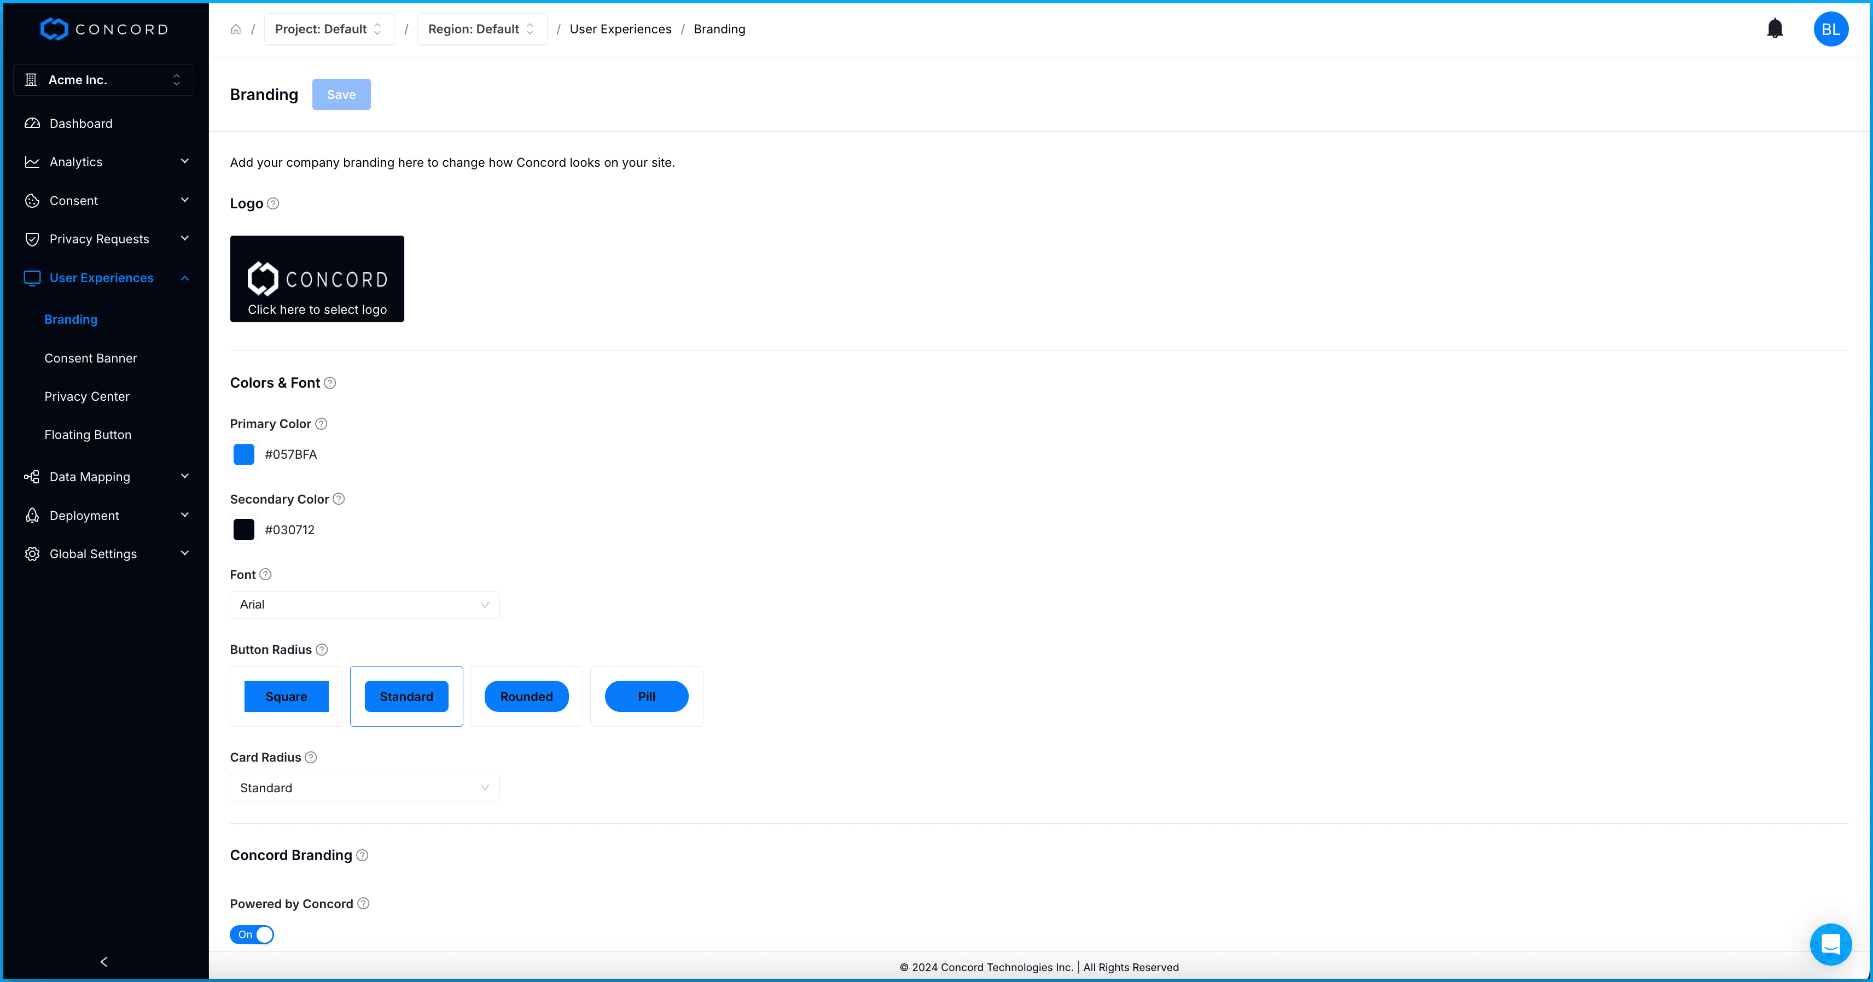Open the Font dropdown showing Arial
Viewport: 1873px width, 982px height.
[364, 605]
